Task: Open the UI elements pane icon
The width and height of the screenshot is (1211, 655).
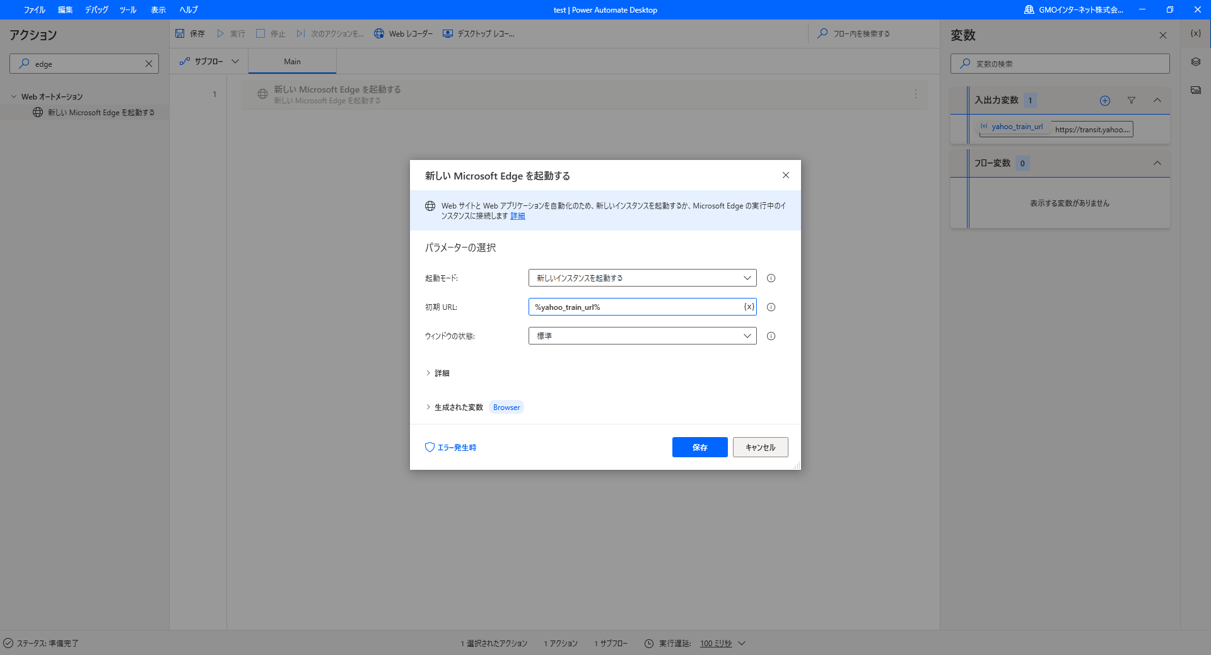Action: click(x=1196, y=62)
